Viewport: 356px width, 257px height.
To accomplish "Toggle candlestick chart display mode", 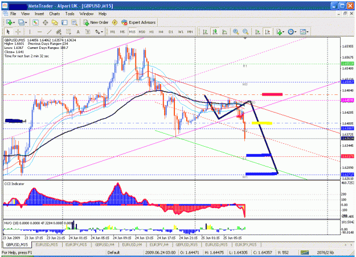I will [215, 32].
